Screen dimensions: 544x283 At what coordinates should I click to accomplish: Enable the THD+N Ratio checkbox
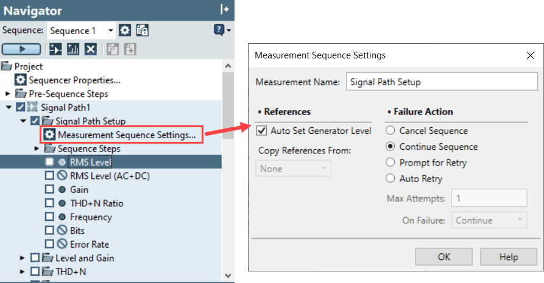[49, 203]
